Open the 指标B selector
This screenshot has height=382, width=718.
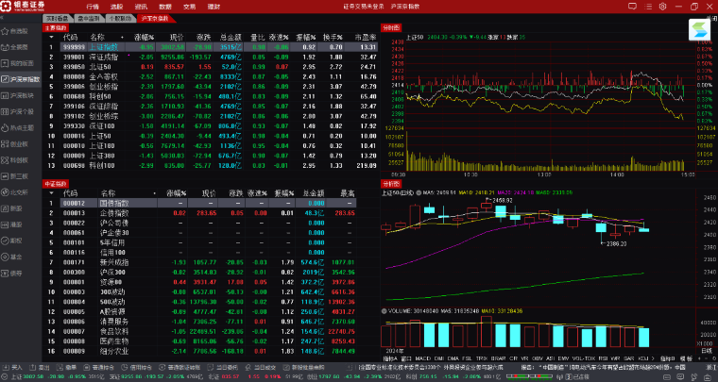[x=670, y=358]
